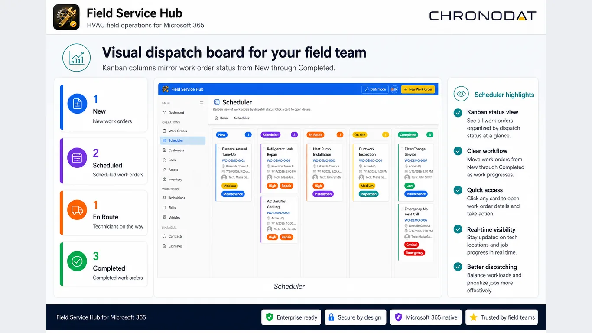Click the Dashboard icon in the sidebar

click(164, 113)
